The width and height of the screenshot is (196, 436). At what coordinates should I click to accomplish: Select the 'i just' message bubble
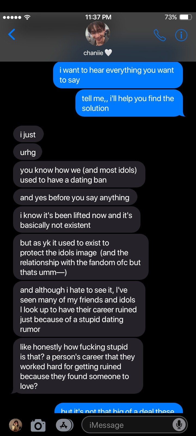[x=28, y=134]
